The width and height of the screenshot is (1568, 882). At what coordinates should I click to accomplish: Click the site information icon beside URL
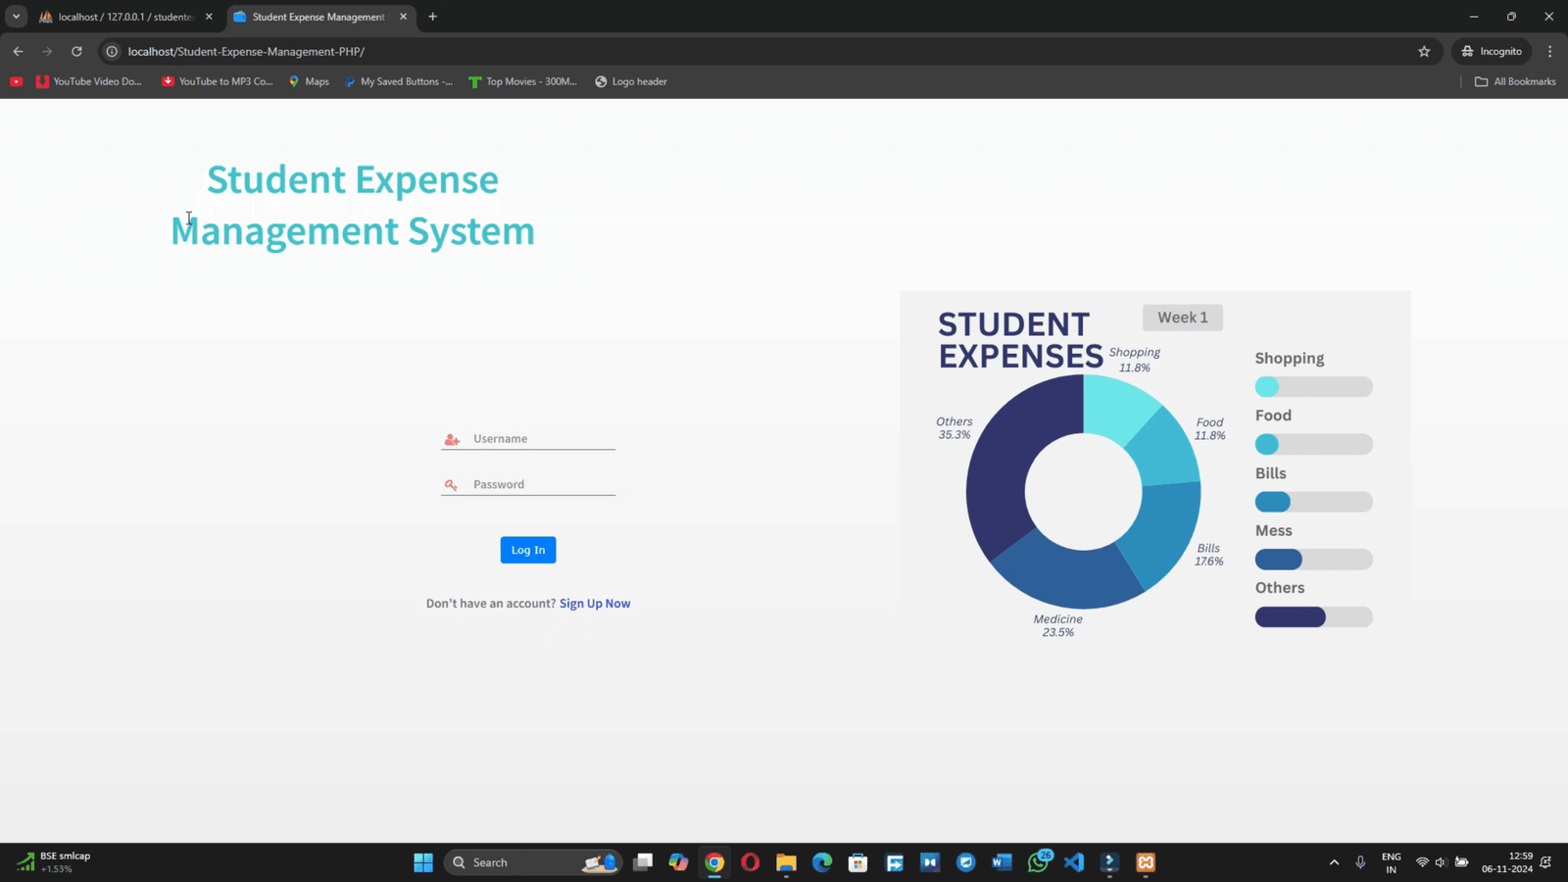112,51
